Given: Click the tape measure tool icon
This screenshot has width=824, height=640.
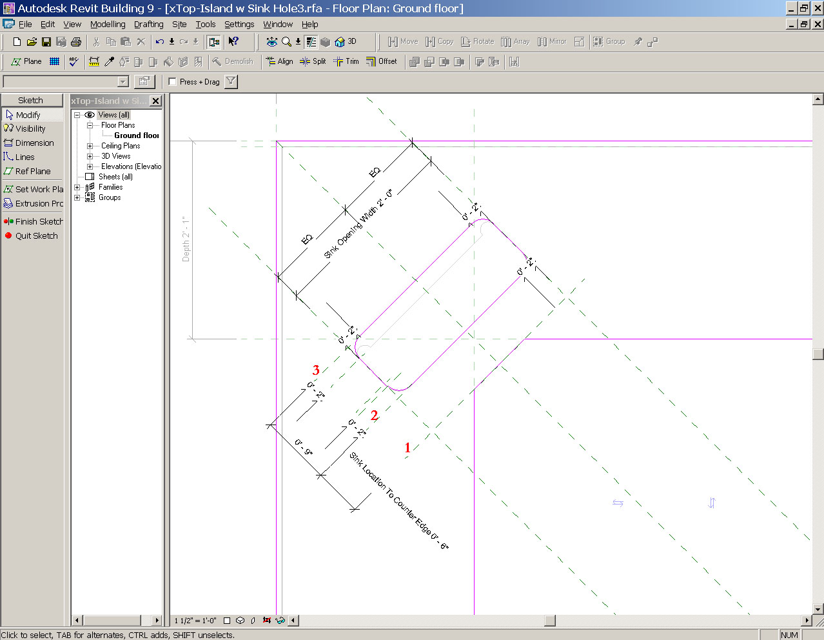Looking at the screenshot, I should point(94,62).
